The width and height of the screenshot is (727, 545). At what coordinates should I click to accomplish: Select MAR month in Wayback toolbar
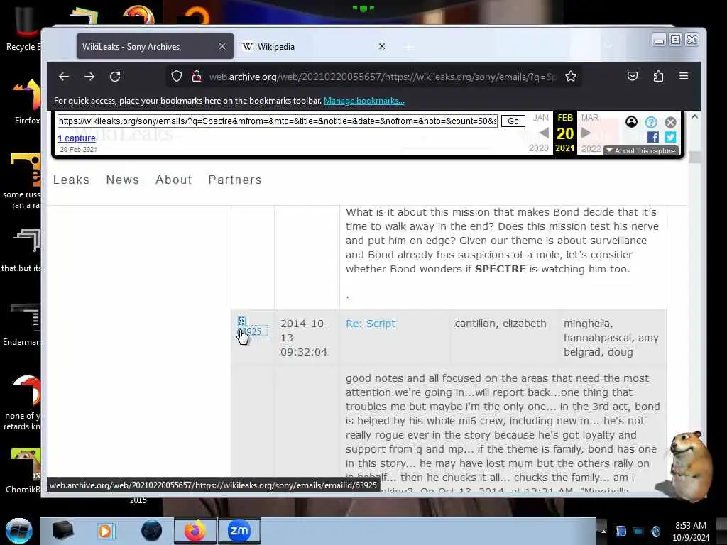pos(590,118)
